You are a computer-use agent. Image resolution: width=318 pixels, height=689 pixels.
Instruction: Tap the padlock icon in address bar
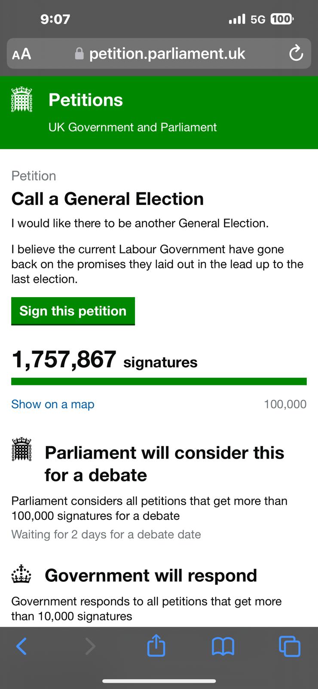79,53
